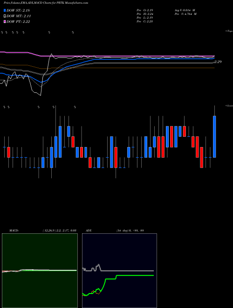Click the 'Pre C: 2.23' value

(145, 21)
